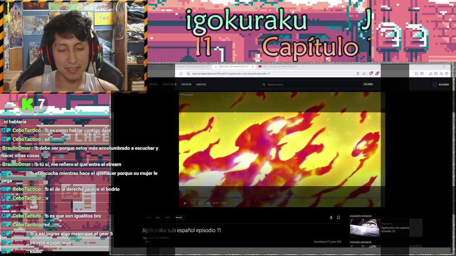The image size is (456, 256).
Task: Click the streamer webcam overlay
Action: pyautogui.click(x=73, y=47)
